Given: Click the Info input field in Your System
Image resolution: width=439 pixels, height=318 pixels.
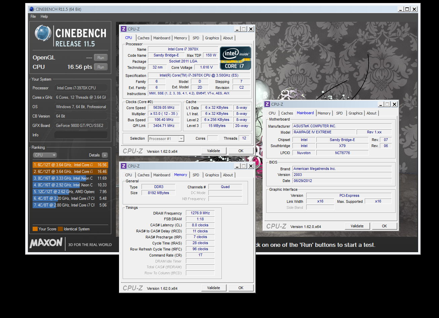Looking at the screenshot, I should pyautogui.click(x=81, y=135).
